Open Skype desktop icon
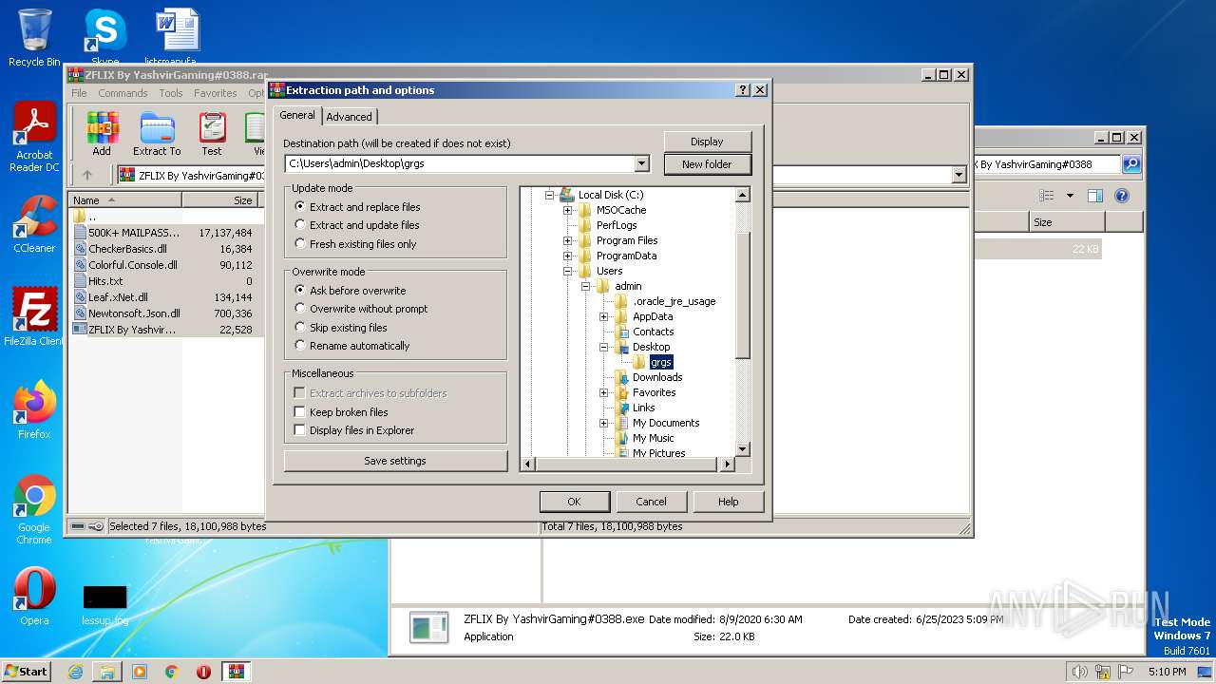The image size is (1216, 684). (104, 38)
